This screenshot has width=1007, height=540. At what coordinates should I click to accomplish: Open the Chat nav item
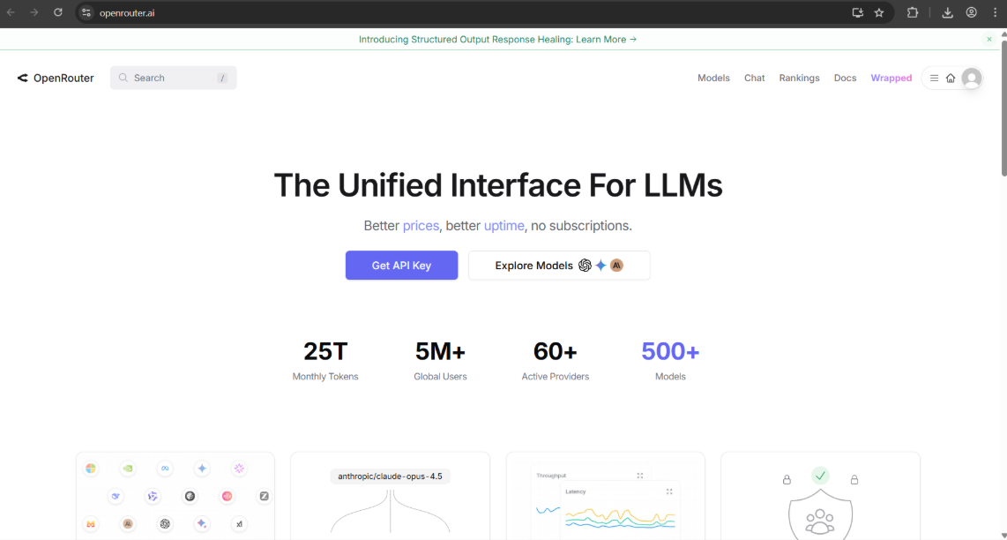pos(755,78)
